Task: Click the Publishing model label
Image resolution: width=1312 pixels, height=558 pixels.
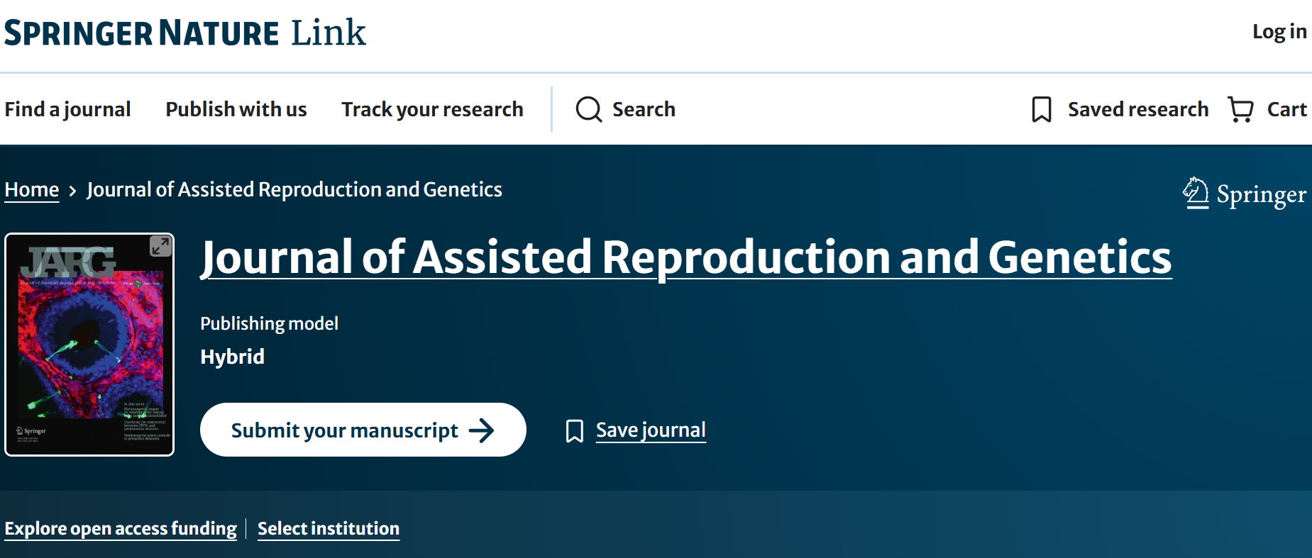Action: point(270,323)
